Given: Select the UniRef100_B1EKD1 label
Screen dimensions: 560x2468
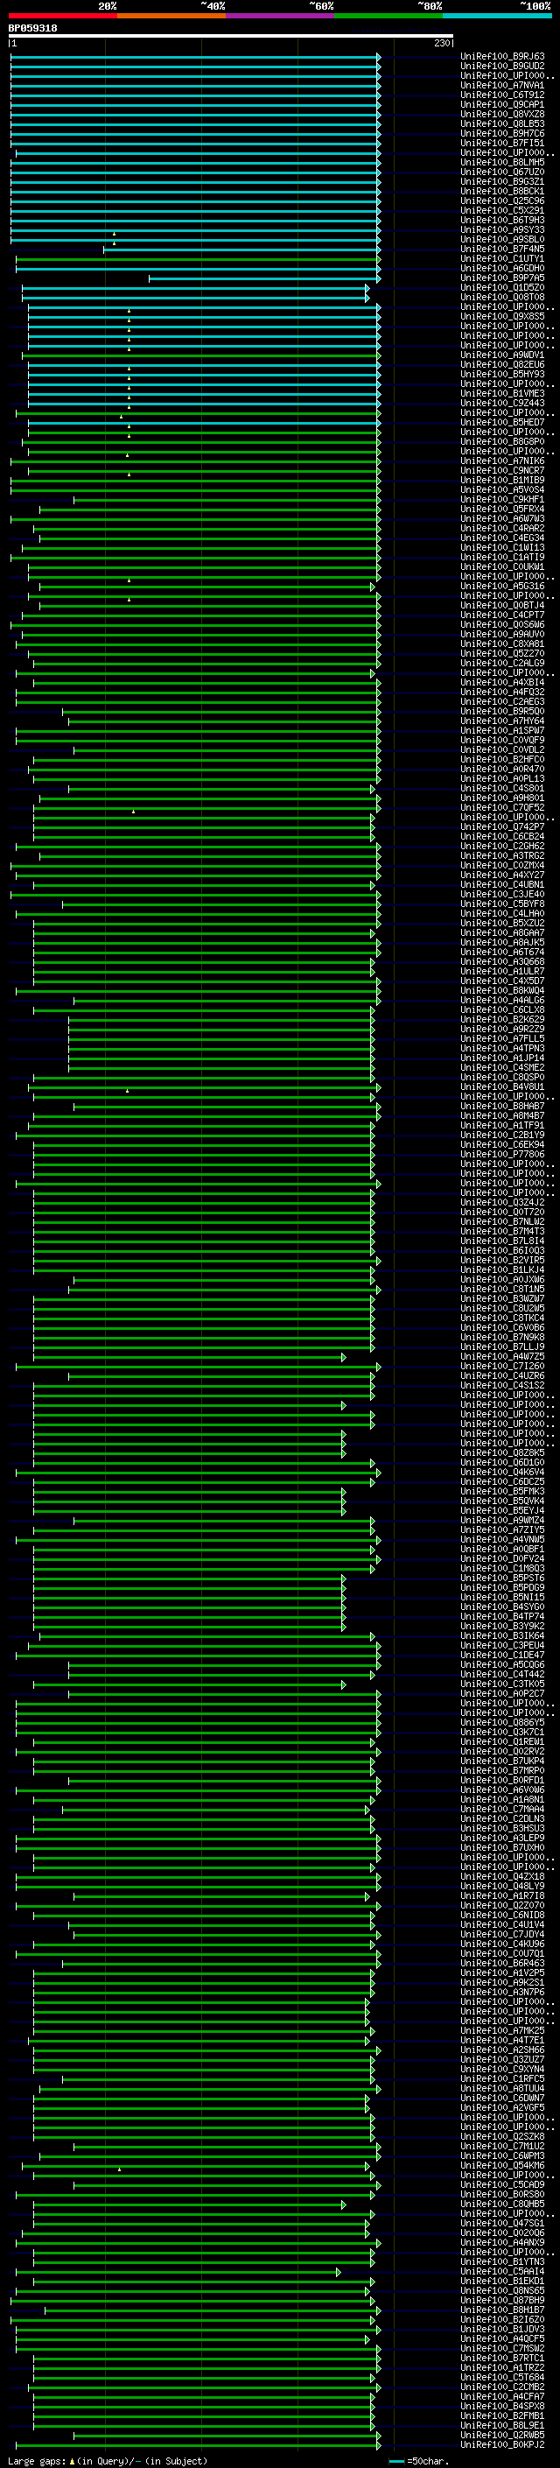Looking at the screenshot, I should click(x=502, y=2282).
